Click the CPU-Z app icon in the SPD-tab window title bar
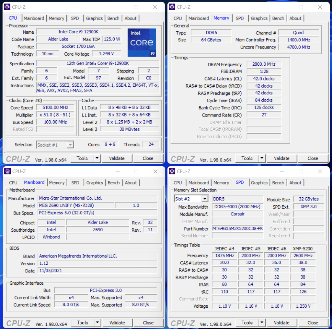Viewport: 332px width, 329px height. (x=172, y=171)
